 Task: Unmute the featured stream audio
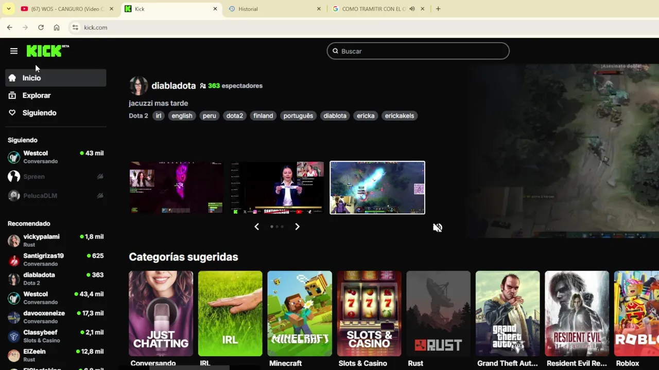tap(438, 228)
